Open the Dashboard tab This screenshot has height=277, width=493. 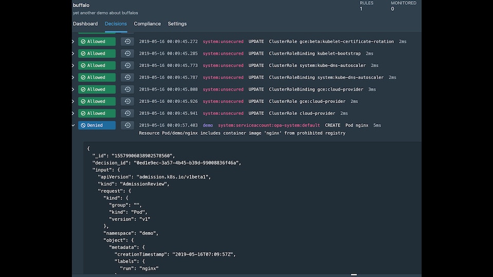[85, 24]
